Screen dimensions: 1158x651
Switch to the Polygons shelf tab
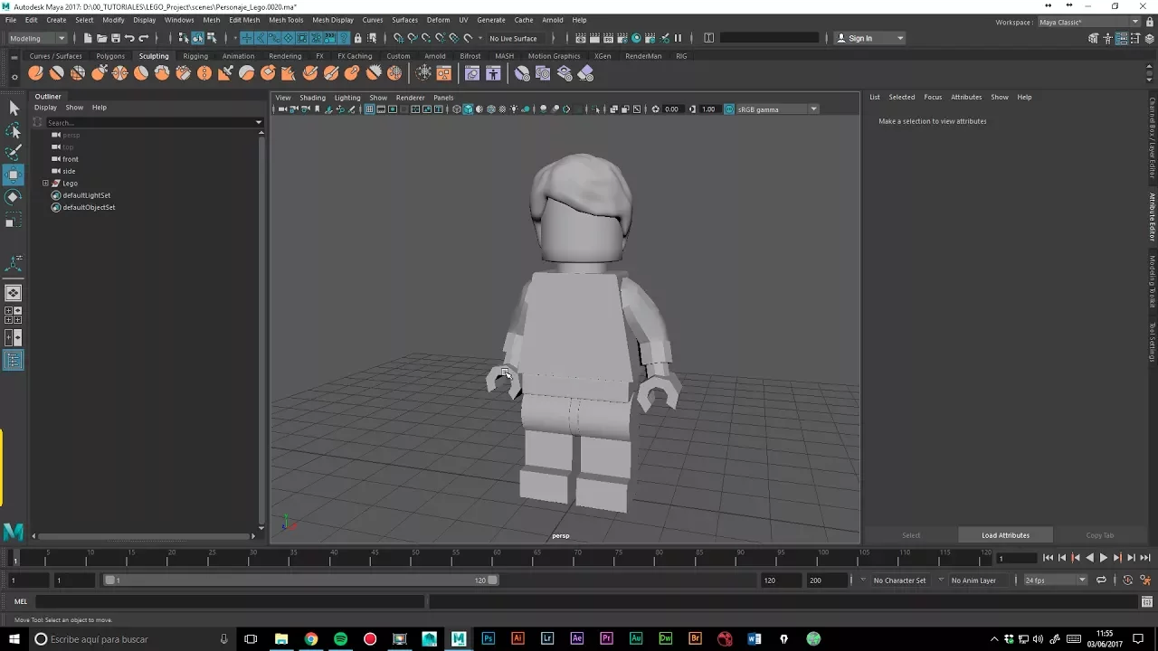(x=110, y=56)
